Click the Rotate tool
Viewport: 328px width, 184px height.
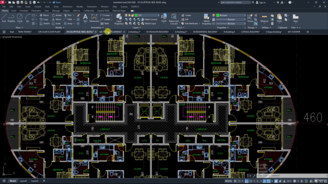57,15
